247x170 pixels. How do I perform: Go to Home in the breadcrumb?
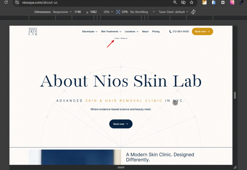point(117,38)
